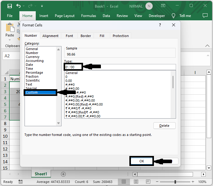Open Customize Quick Access Toolbar menu

click(x=42, y=6)
